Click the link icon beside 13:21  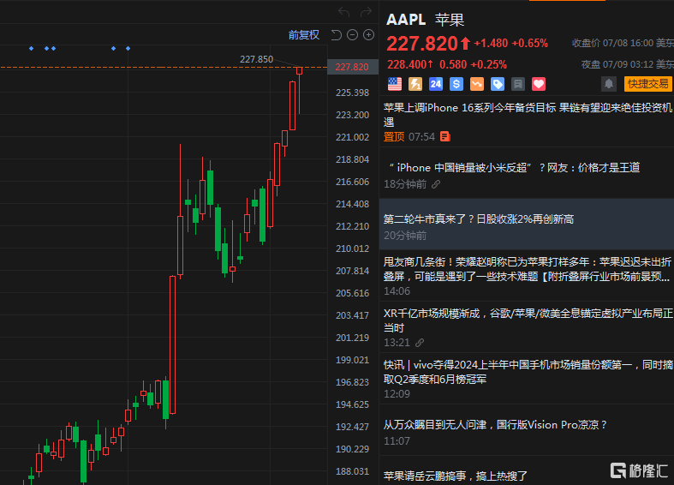pyautogui.click(x=420, y=343)
